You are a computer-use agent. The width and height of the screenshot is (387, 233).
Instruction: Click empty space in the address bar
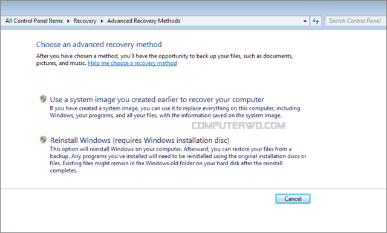[x=241, y=21]
